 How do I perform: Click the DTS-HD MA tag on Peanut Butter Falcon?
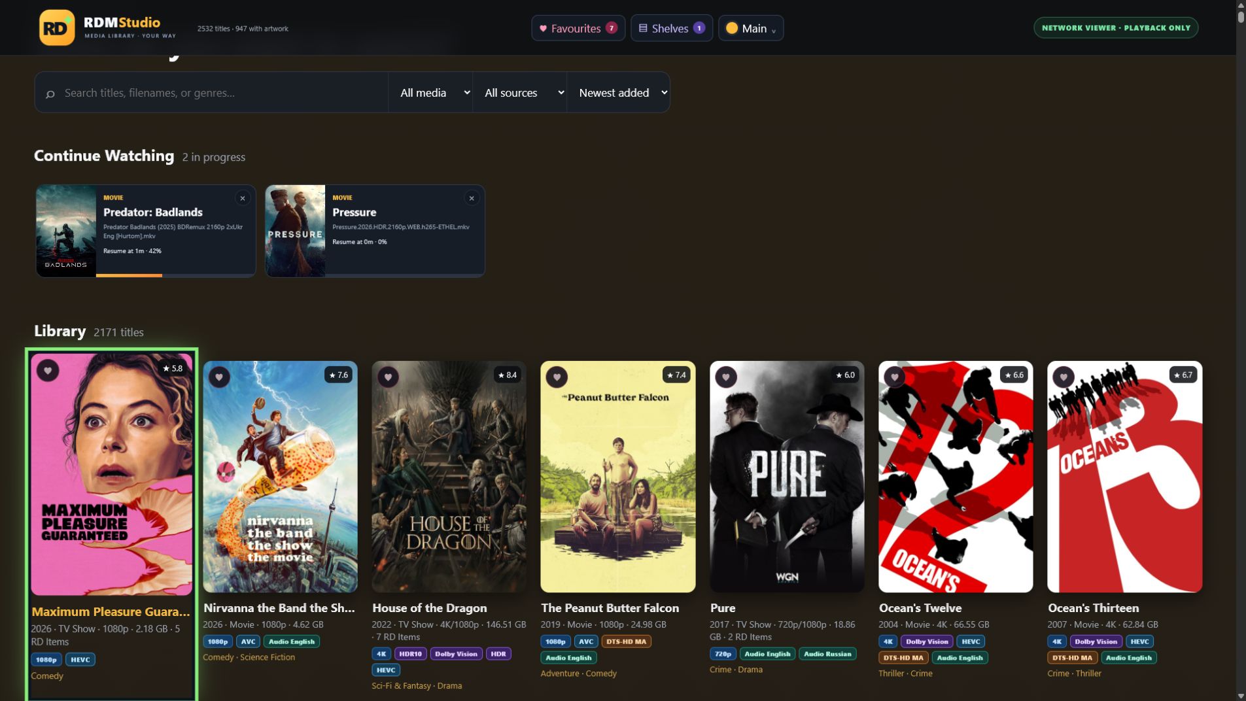626,641
